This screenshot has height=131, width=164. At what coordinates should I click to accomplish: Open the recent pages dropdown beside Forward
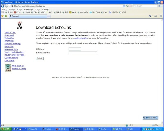[x=9, y=6]
